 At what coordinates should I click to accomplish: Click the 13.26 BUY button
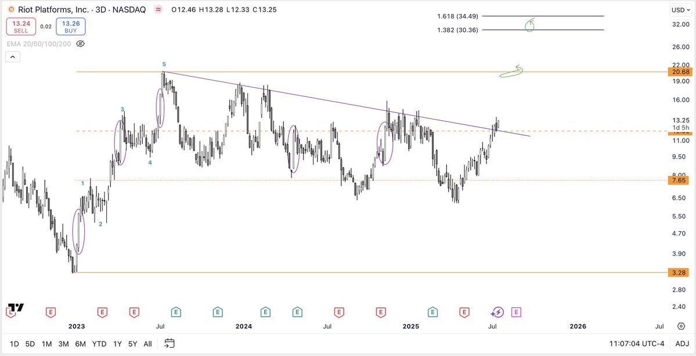[71, 27]
